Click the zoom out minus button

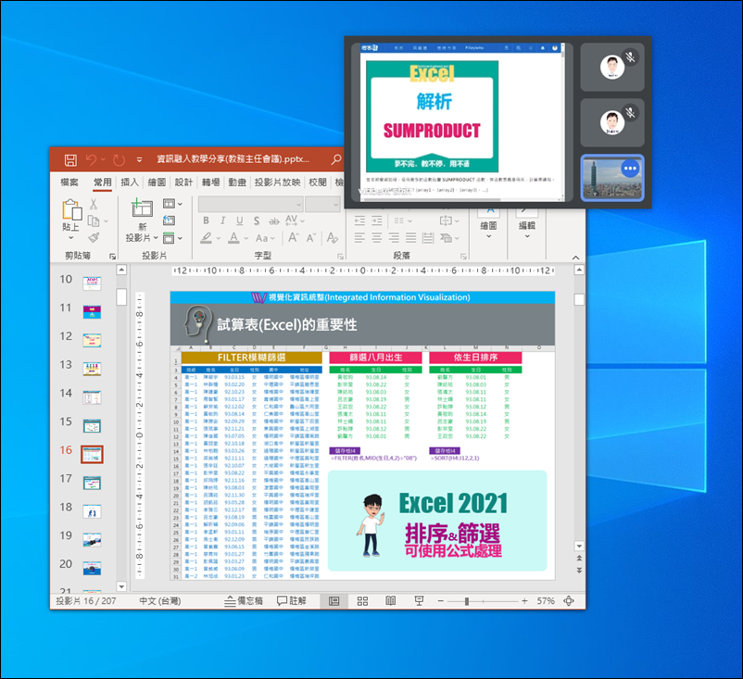441,601
